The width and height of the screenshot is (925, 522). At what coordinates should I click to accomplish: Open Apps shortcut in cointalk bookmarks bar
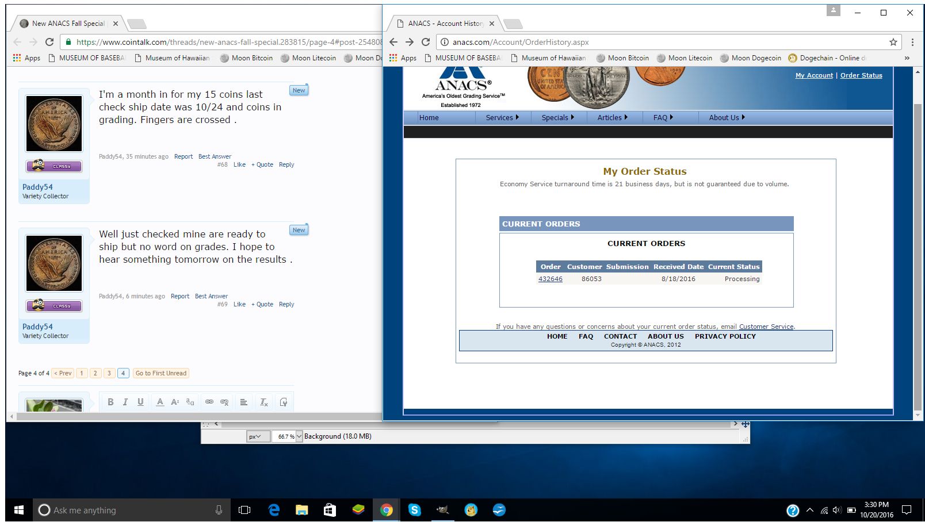(26, 58)
